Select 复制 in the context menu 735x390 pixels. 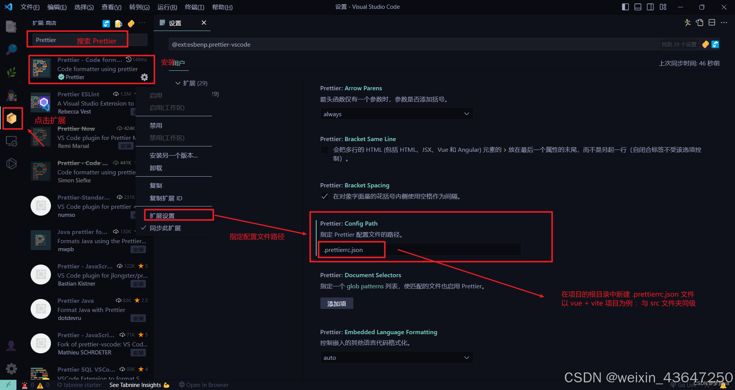[174, 185]
